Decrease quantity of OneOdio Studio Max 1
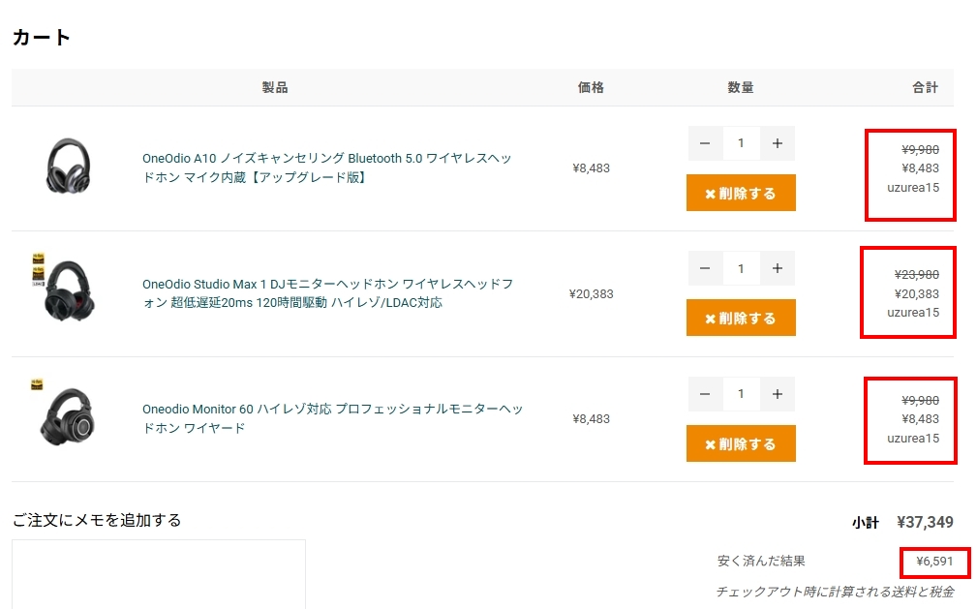 tap(705, 268)
